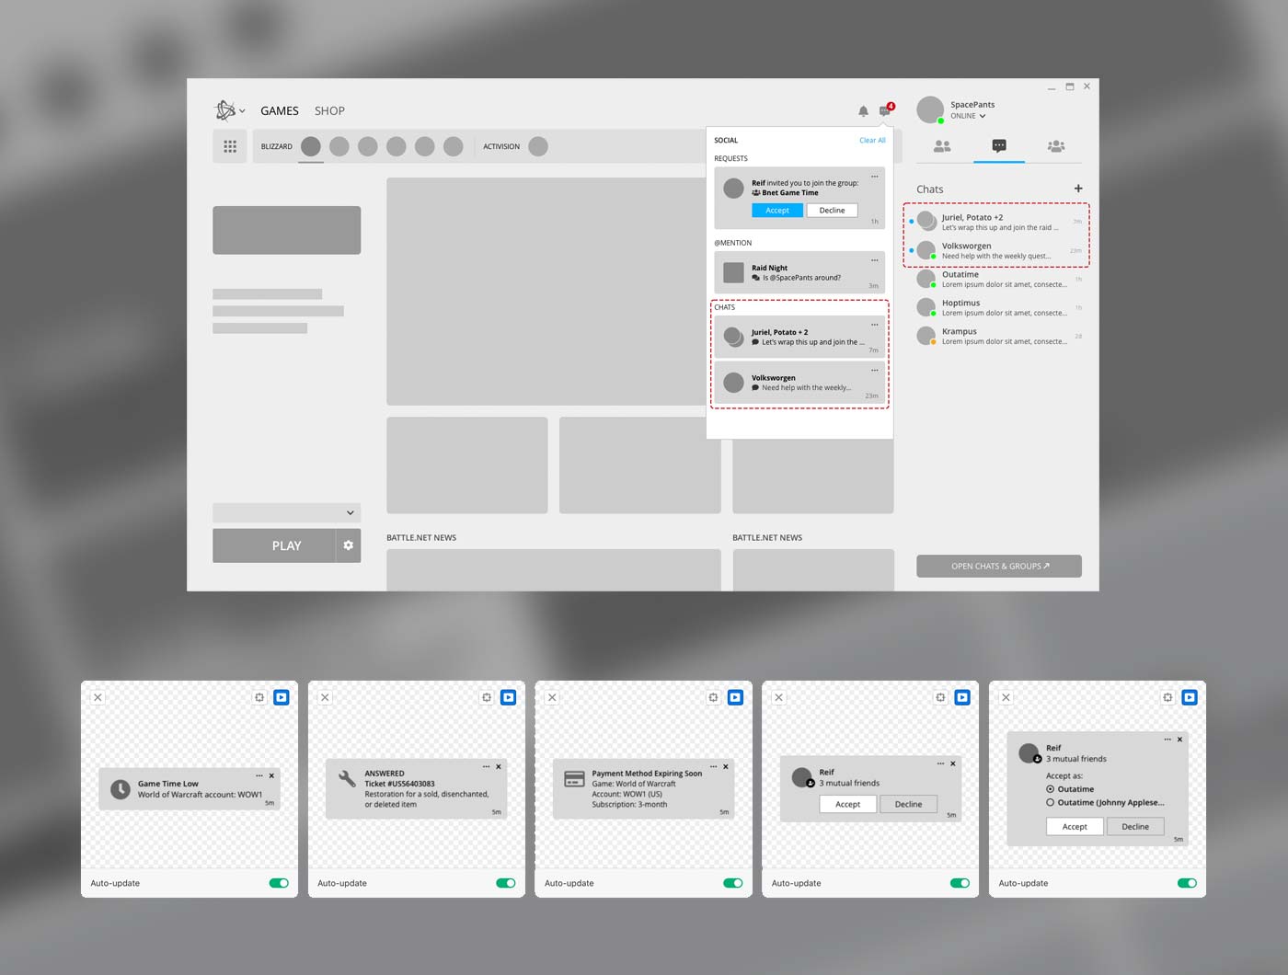Screen dimensions: 1288x975
Task: Close the Game Time Low preview panel
Action: point(98,697)
